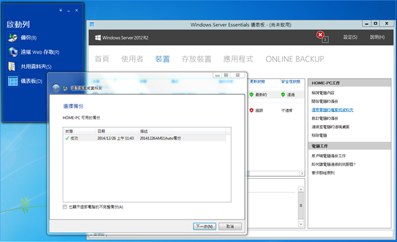This screenshot has width=397, height=242.
Task: Sort backups by the 日期 column header
Action: [x=117, y=131]
